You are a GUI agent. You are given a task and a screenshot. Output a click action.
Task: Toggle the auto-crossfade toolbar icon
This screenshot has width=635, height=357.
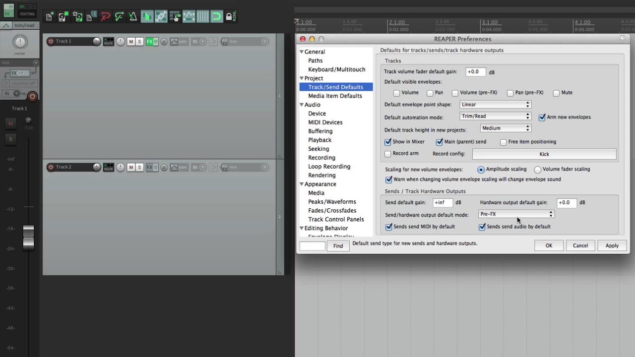(x=147, y=16)
